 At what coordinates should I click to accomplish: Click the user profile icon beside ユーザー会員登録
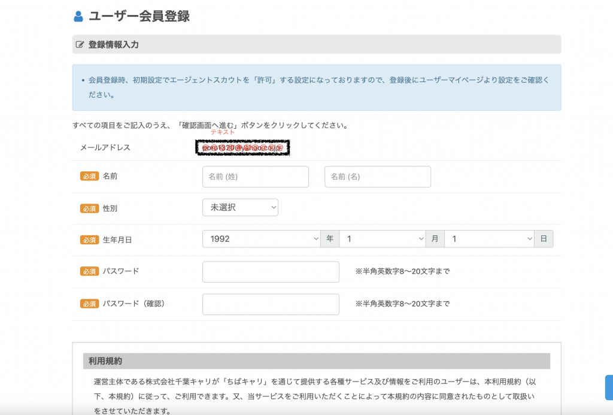(78, 16)
